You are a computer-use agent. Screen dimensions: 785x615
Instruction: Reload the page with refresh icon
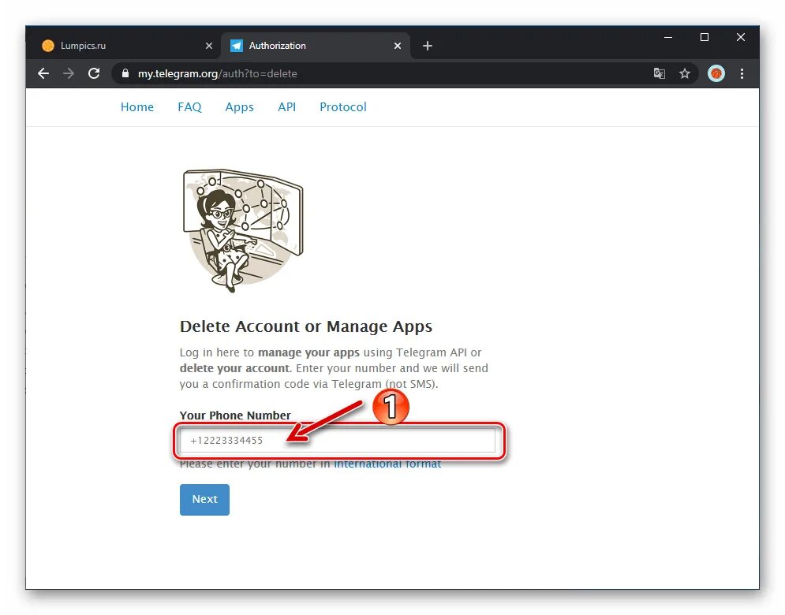click(94, 73)
